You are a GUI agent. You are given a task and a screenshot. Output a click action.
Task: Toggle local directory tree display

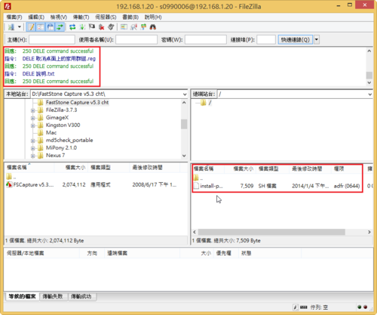coord(41,27)
